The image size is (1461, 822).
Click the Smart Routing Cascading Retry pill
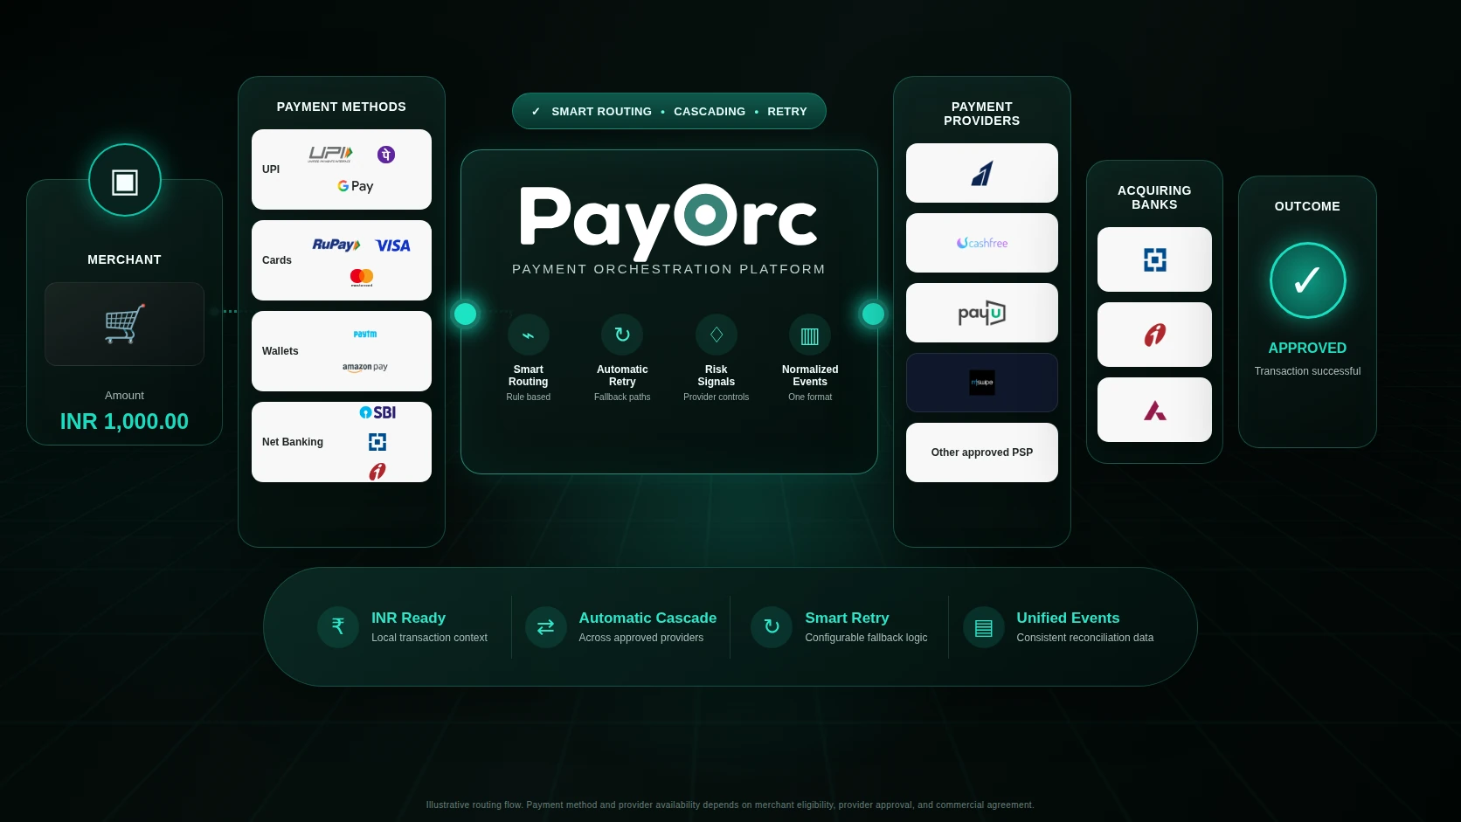(669, 111)
